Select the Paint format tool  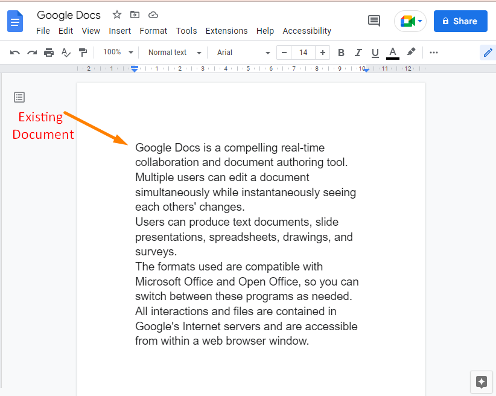[83, 53]
